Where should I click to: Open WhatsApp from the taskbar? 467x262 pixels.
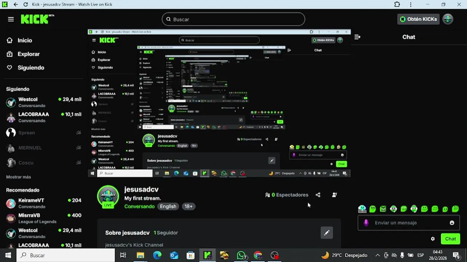tap(241, 255)
